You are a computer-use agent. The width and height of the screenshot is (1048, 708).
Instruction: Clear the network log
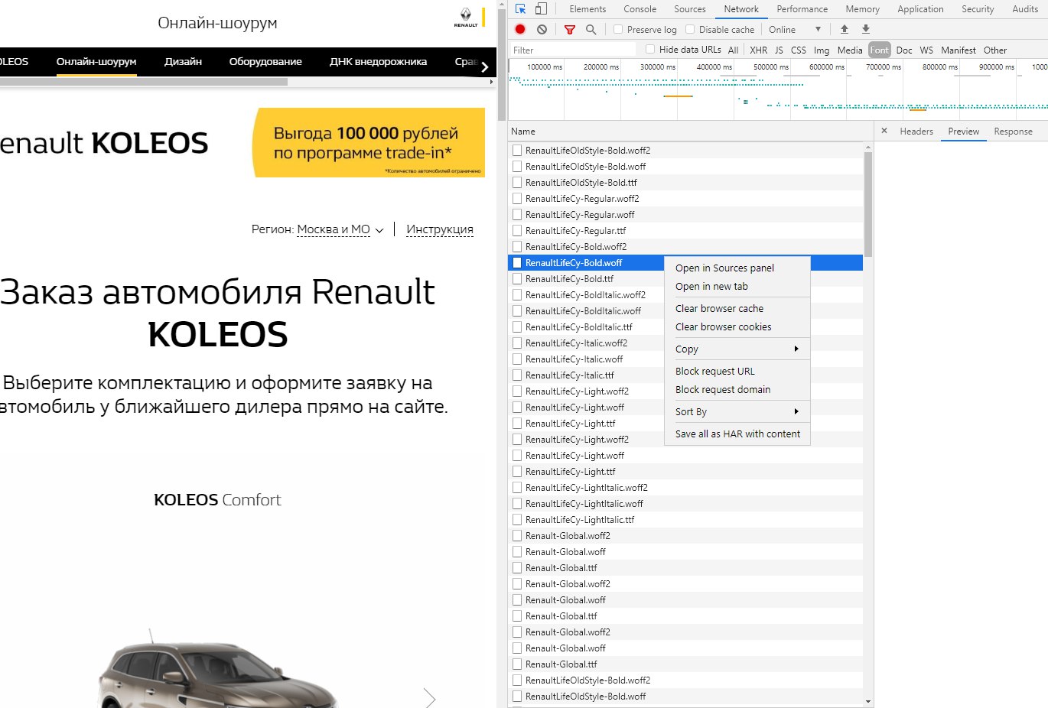click(x=542, y=29)
